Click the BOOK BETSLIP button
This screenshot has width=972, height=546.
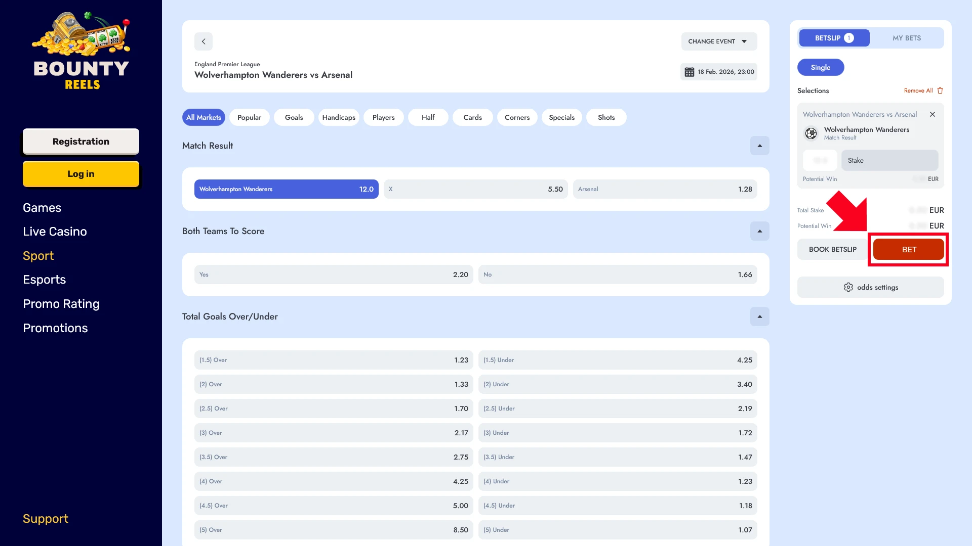coord(832,249)
